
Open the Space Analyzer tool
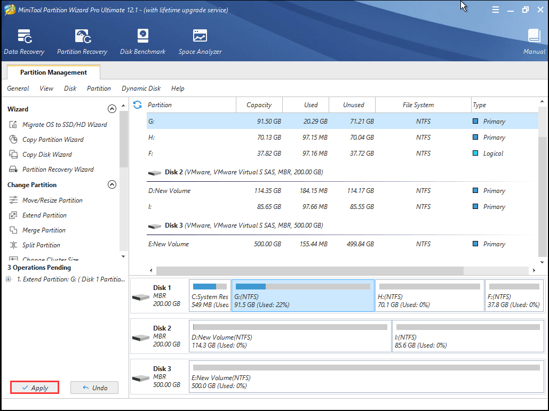click(200, 42)
